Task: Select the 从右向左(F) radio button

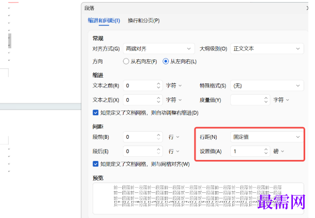Action: [x=126, y=61]
